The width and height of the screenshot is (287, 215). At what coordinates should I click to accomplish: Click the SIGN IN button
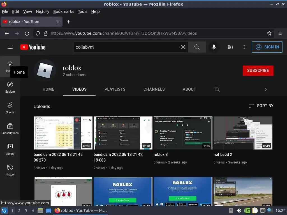[267, 47]
